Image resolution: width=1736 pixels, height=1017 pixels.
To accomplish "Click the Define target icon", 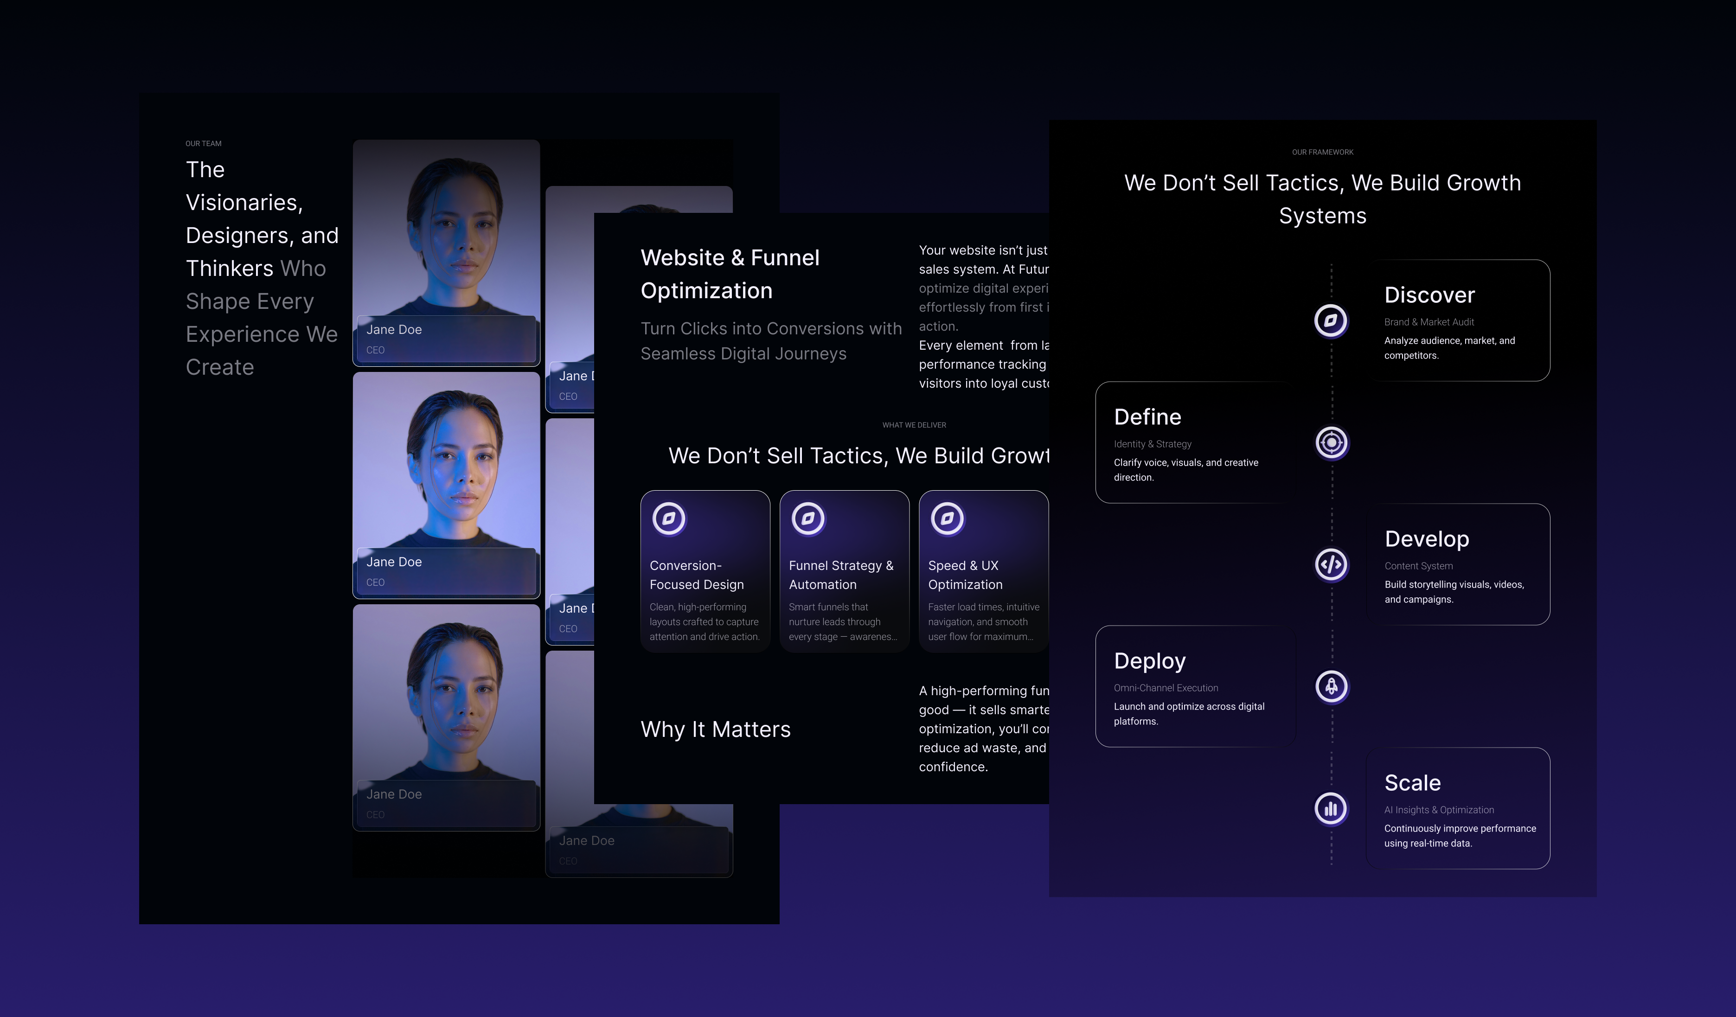I will 1331,443.
